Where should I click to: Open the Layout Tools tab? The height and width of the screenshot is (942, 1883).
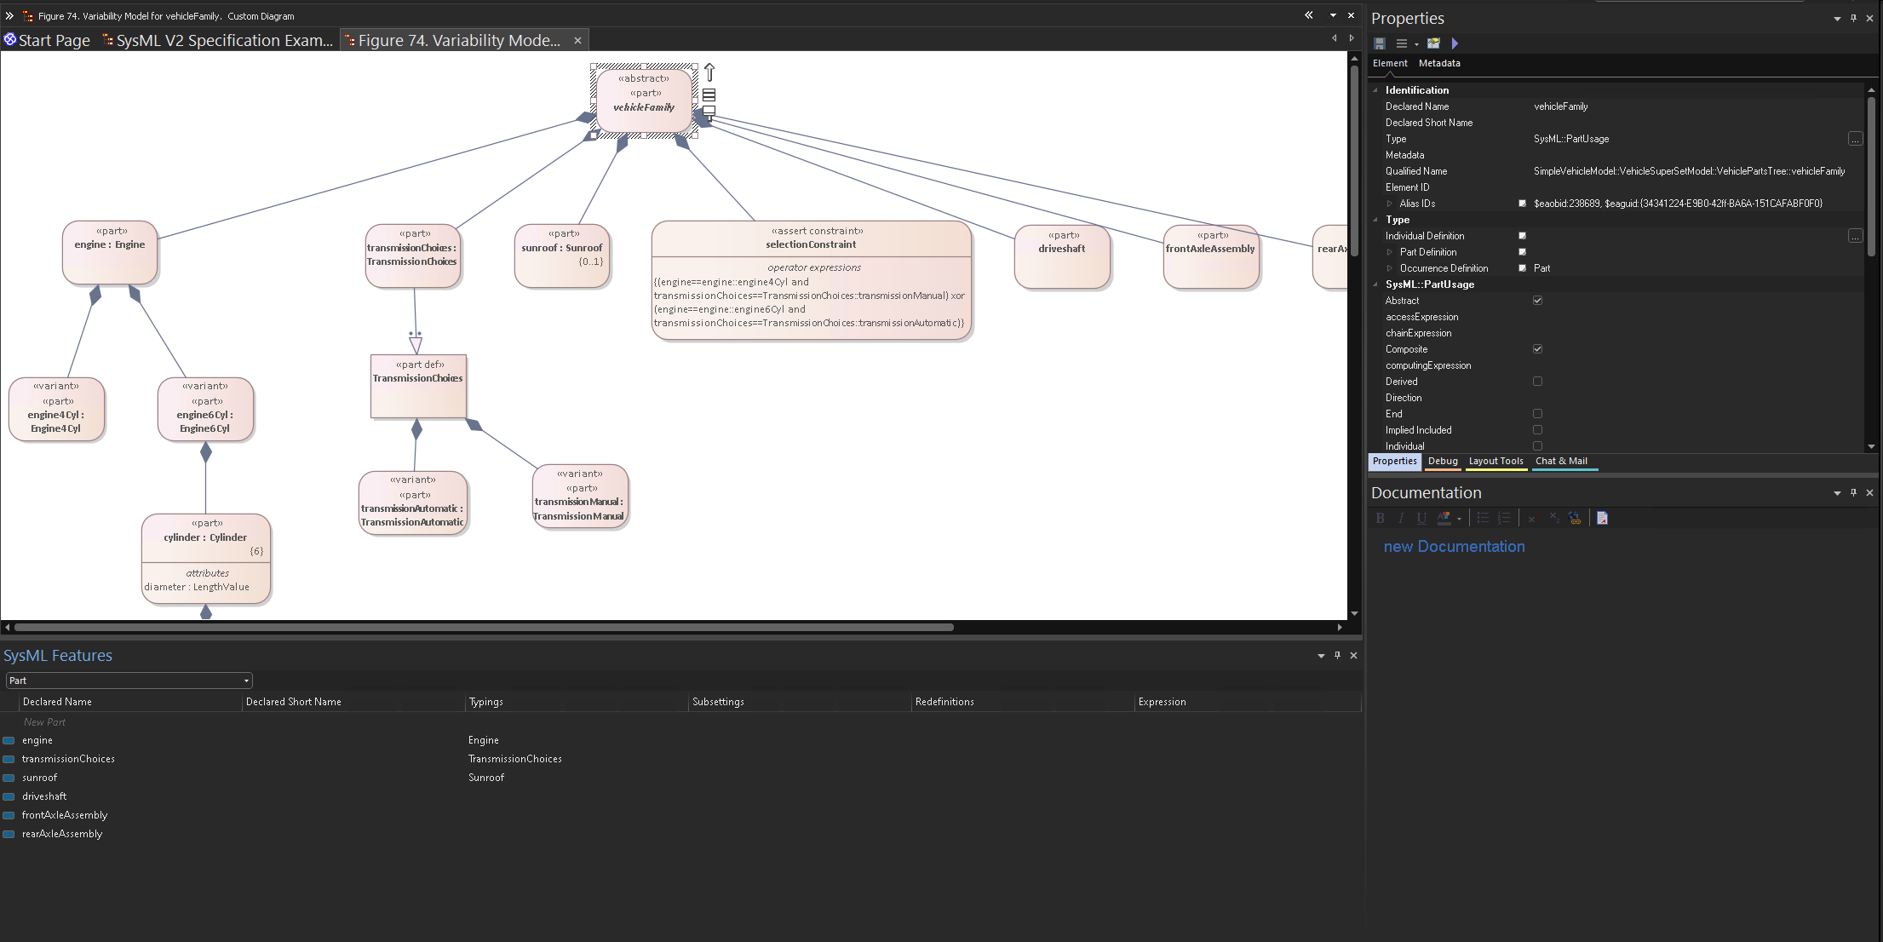pos(1495,461)
